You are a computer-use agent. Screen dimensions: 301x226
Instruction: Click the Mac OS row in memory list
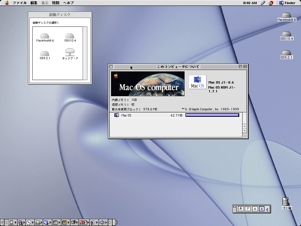pos(126,115)
